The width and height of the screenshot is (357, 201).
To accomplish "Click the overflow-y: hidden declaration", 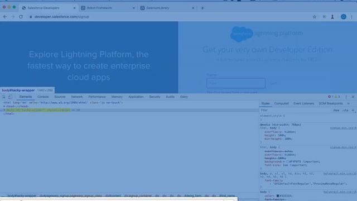I will pos(280,132).
